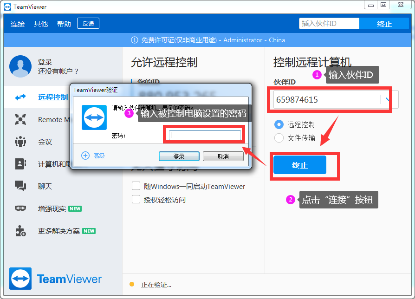
Task: Open the 计算机和联系人 contacts icon
Action: 20,164
